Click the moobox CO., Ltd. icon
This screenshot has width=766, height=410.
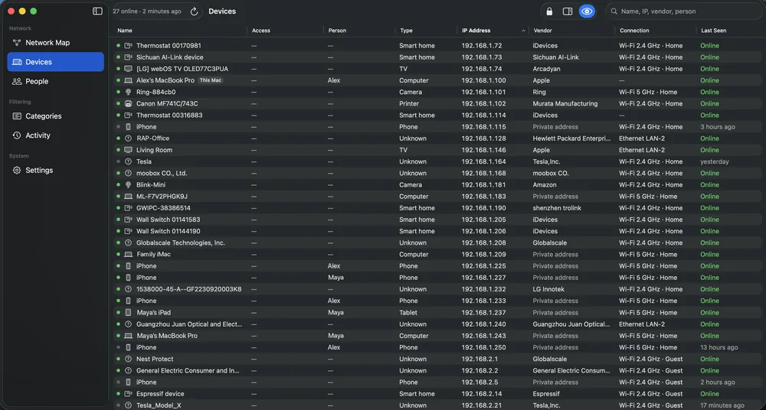tap(129, 174)
